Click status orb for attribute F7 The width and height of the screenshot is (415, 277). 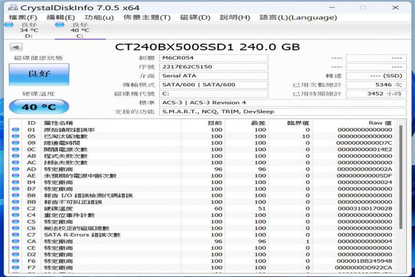pos(16,268)
